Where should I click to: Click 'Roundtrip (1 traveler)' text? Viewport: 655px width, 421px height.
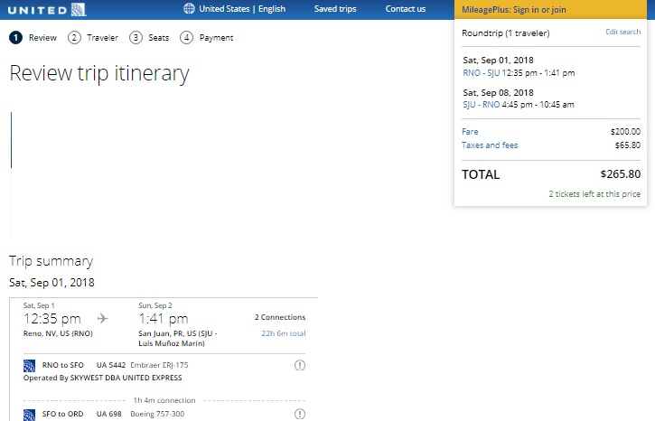(505, 33)
